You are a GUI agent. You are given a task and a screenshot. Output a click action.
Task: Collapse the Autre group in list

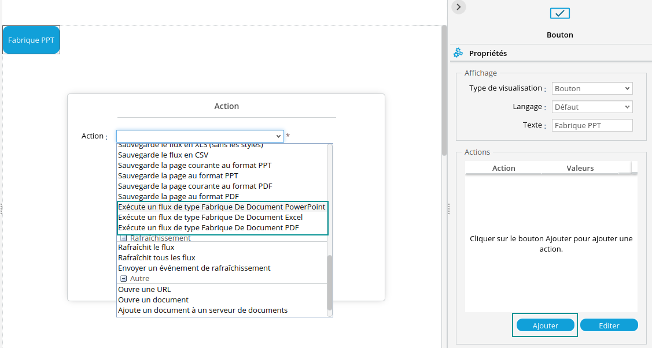[x=123, y=278]
